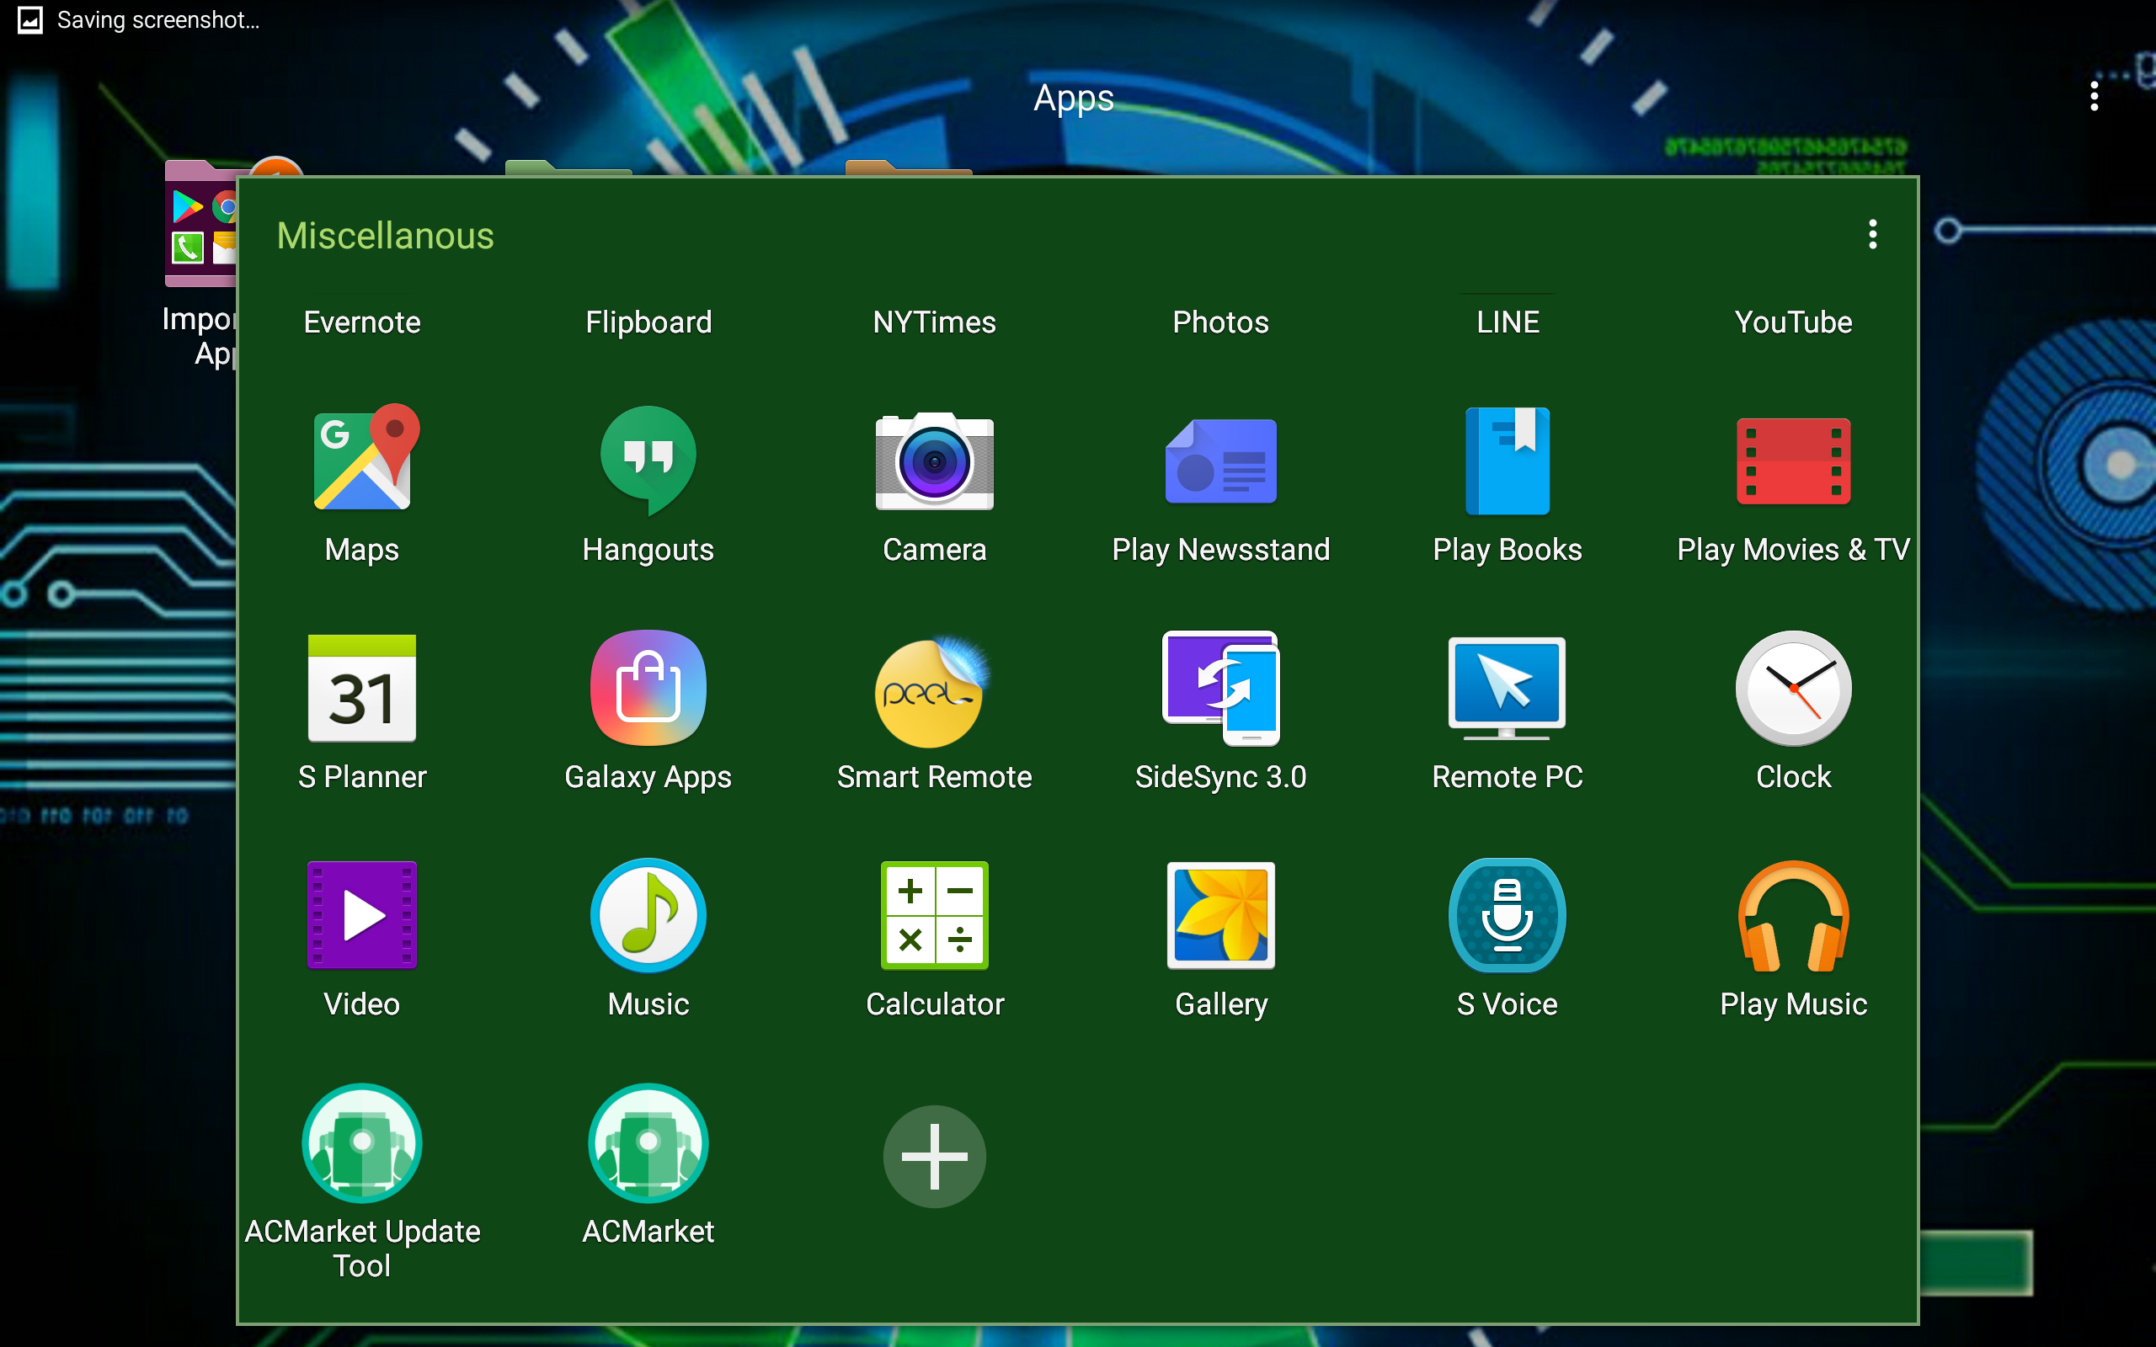The height and width of the screenshot is (1347, 2156).
Task: Launch the Play Books app
Action: [x=1508, y=461]
